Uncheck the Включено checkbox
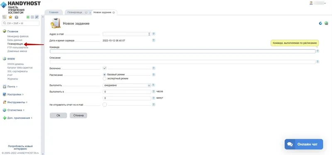 pyautogui.click(x=105, y=68)
